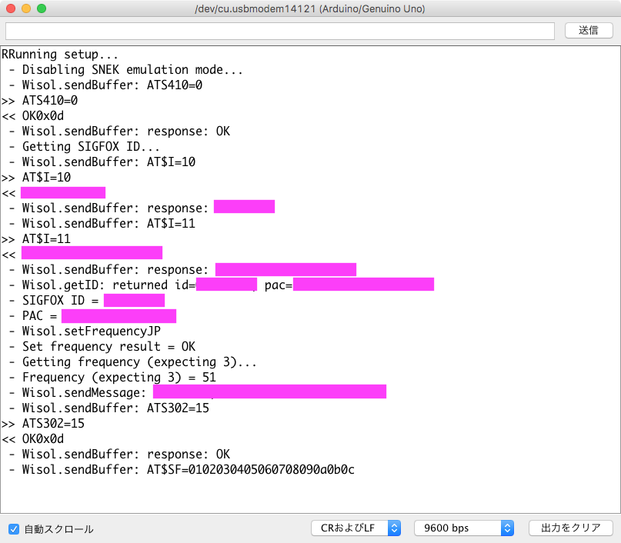Click the 'Getting frequency (expecting 3)...' line

click(132, 362)
